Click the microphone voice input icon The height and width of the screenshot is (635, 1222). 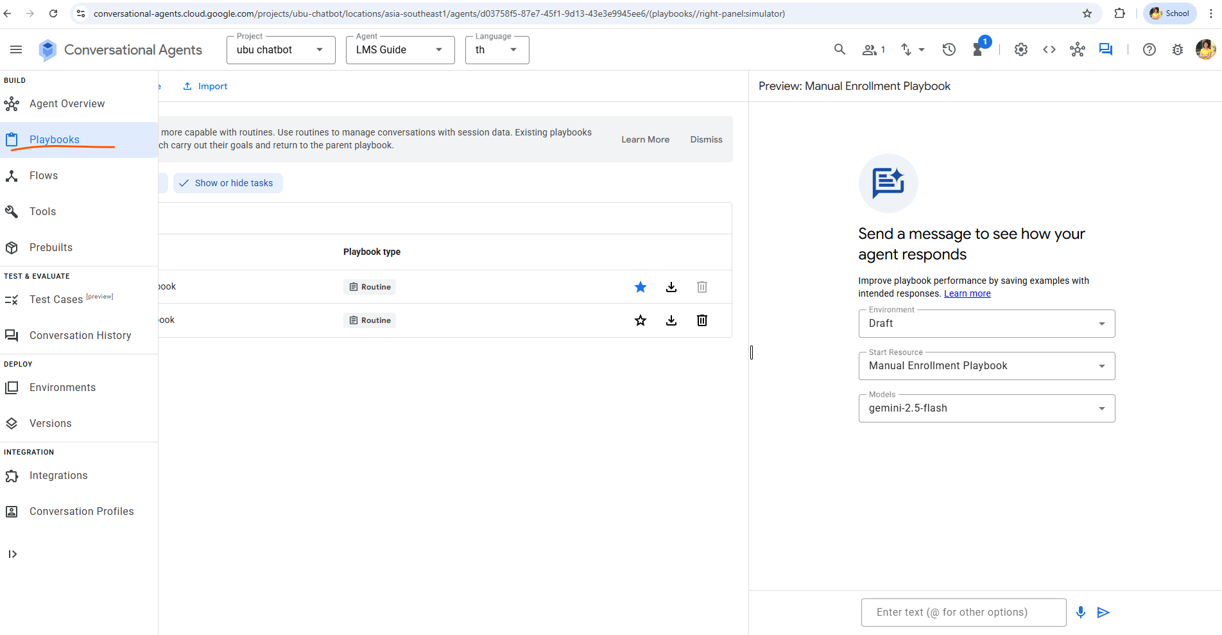coord(1081,613)
